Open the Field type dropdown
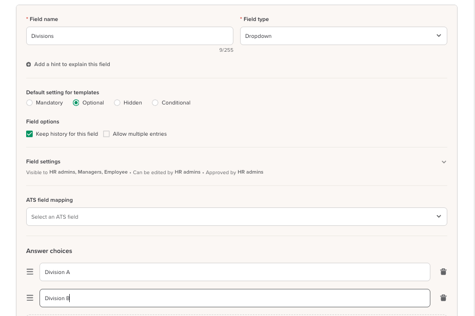Image resolution: width=475 pixels, height=316 pixels. [343, 36]
